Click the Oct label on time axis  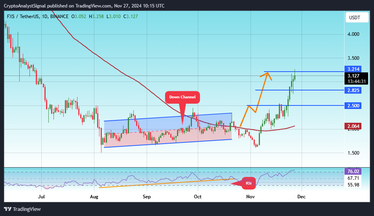point(198,197)
